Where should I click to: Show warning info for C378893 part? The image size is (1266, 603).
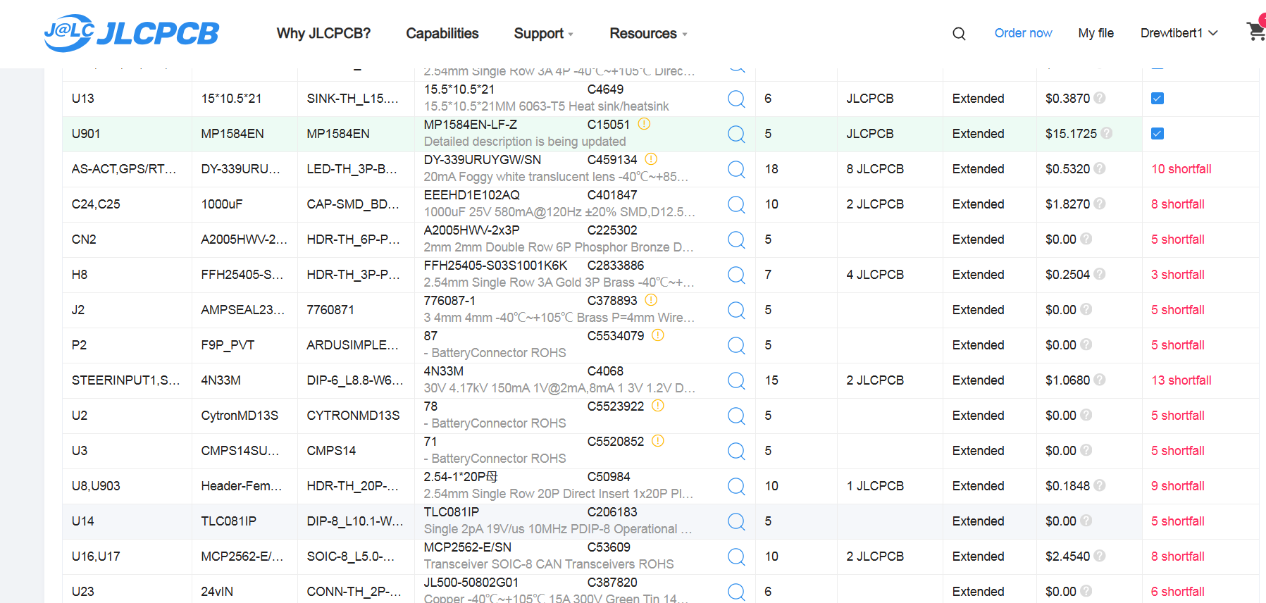[x=651, y=300]
